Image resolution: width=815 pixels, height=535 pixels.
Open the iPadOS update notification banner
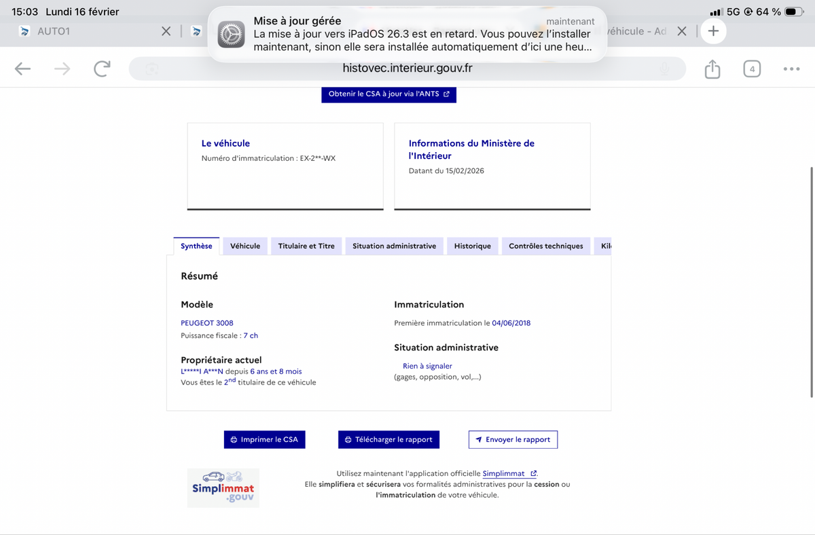(407, 35)
